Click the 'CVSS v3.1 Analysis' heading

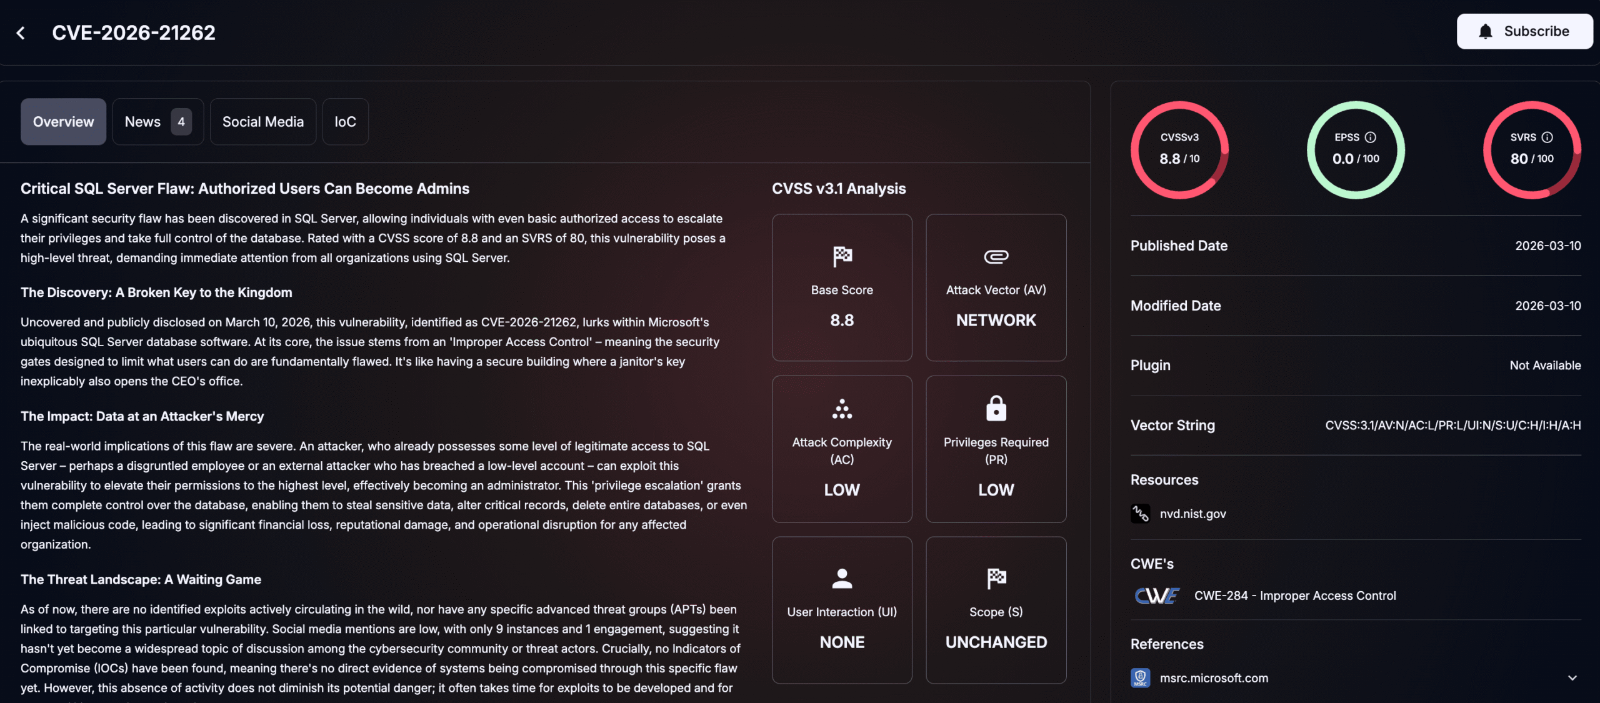tap(839, 189)
